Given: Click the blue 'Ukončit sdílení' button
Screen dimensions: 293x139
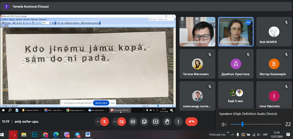Looking at the screenshot, I should 101,103.
